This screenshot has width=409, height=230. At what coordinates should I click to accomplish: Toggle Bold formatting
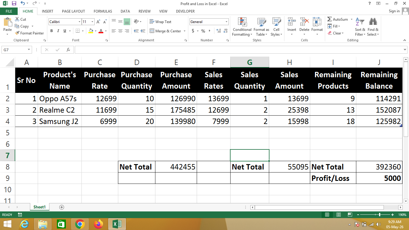(51, 31)
